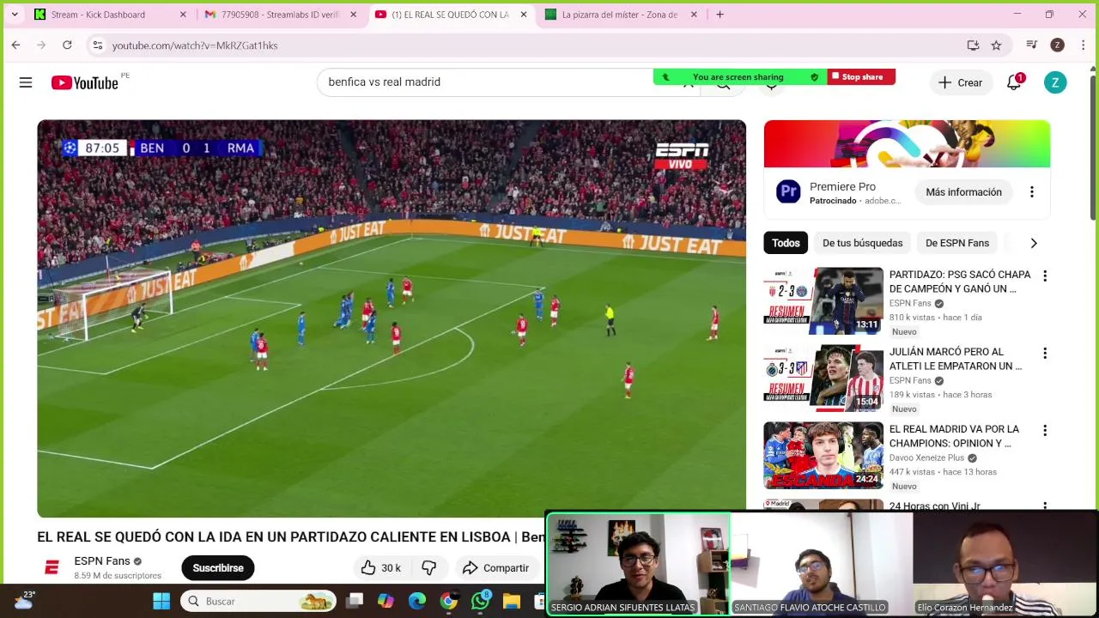Open the 'EL REAL MADRID VA POR LA CHAMPIONS' title
The width and height of the screenshot is (1099, 618).
[954, 436]
